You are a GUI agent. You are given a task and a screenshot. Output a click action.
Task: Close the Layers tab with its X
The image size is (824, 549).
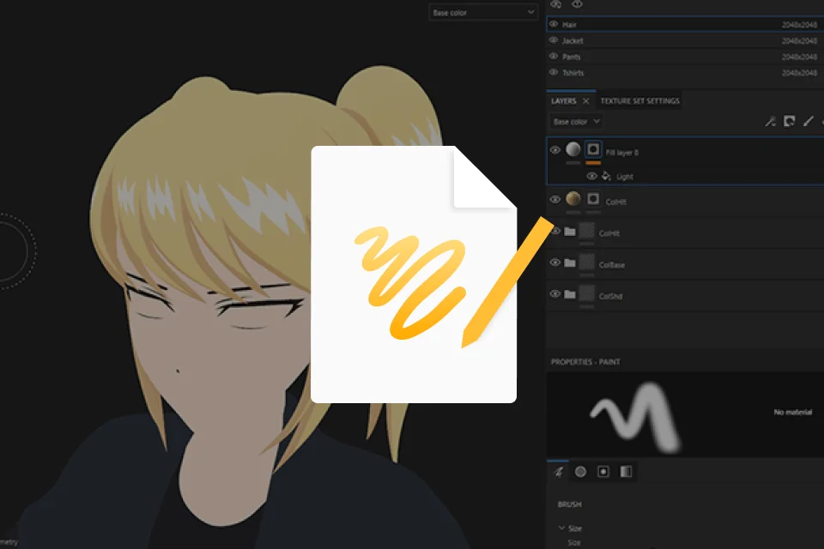click(x=586, y=101)
